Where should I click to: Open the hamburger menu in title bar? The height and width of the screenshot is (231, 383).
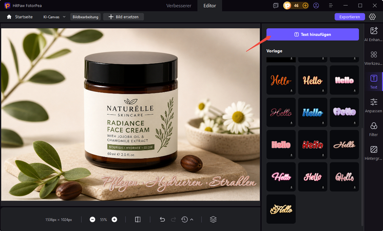click(x=331, y=5)
